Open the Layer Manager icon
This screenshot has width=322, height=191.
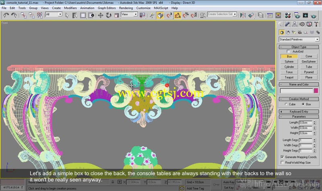click(260, 15)
